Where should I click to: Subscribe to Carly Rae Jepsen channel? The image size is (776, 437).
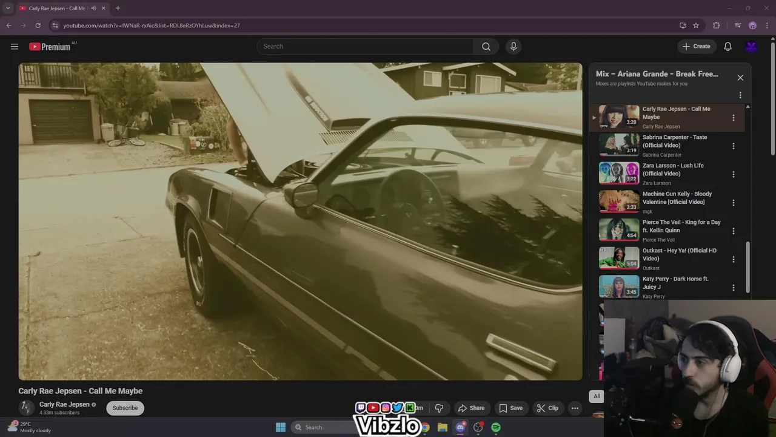(x=125, y=408)
